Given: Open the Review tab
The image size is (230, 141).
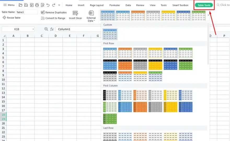Looking at the screenshot, I should pyautogui.click(x=140, y=5).
